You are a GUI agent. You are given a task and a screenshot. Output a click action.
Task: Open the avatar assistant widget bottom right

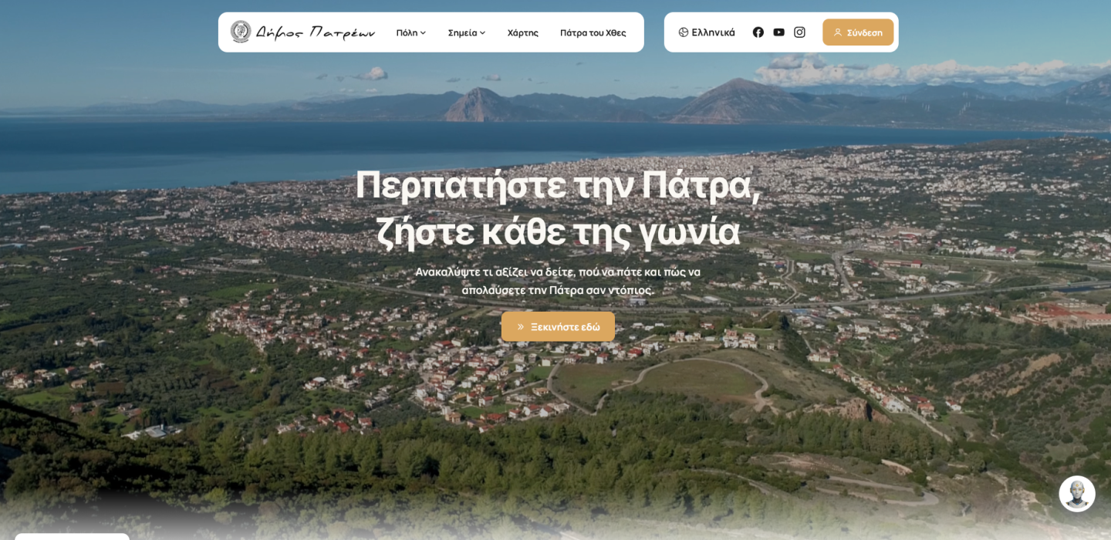(x=1077, y=493)
